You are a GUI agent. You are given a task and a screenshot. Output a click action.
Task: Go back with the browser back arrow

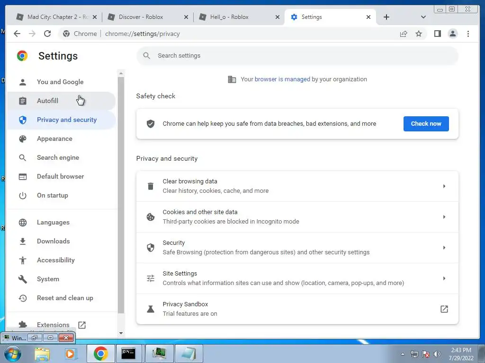(17, 34)
